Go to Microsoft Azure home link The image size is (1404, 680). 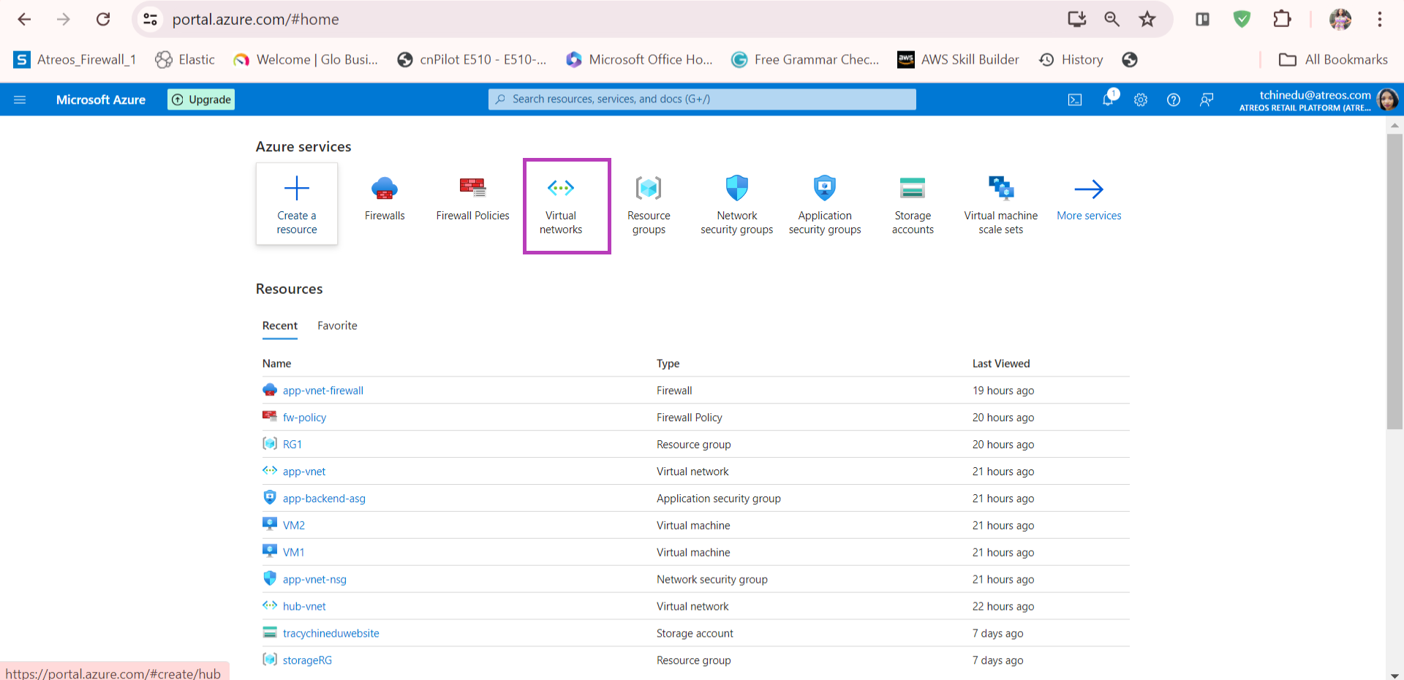click(101, 99)
